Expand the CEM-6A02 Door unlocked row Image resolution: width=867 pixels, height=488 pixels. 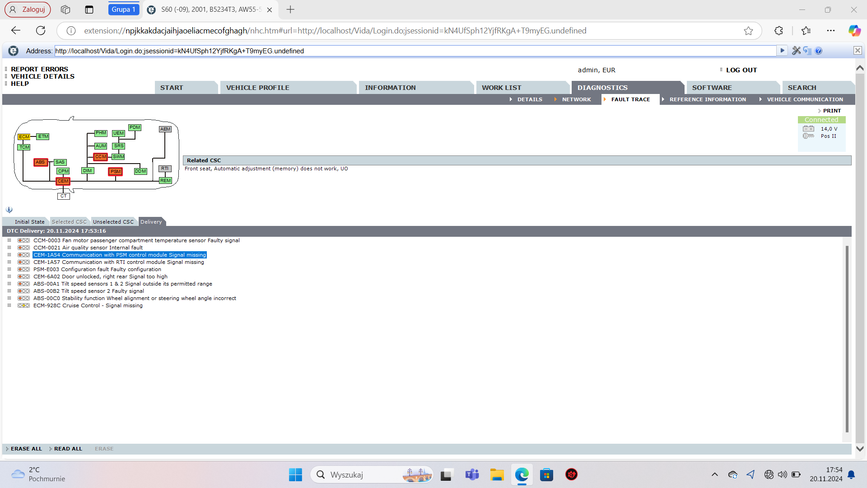pos(9,277)
